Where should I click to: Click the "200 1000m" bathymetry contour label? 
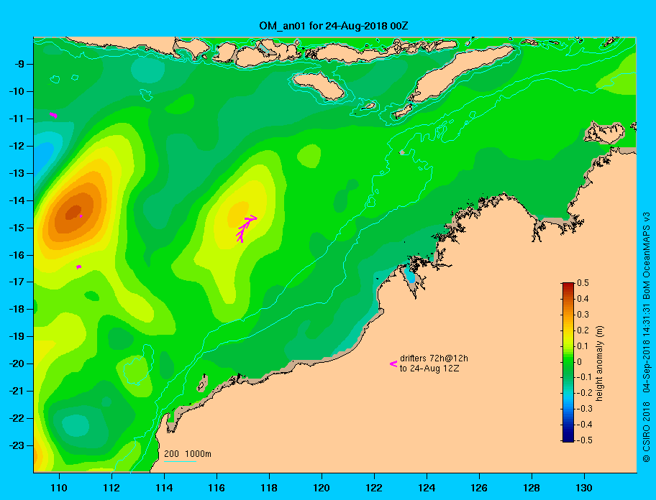[x=188, y=453]
